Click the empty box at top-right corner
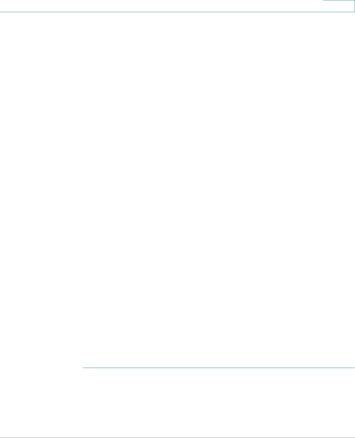This screenshot has width=355, height=438. tap(339, 6)
